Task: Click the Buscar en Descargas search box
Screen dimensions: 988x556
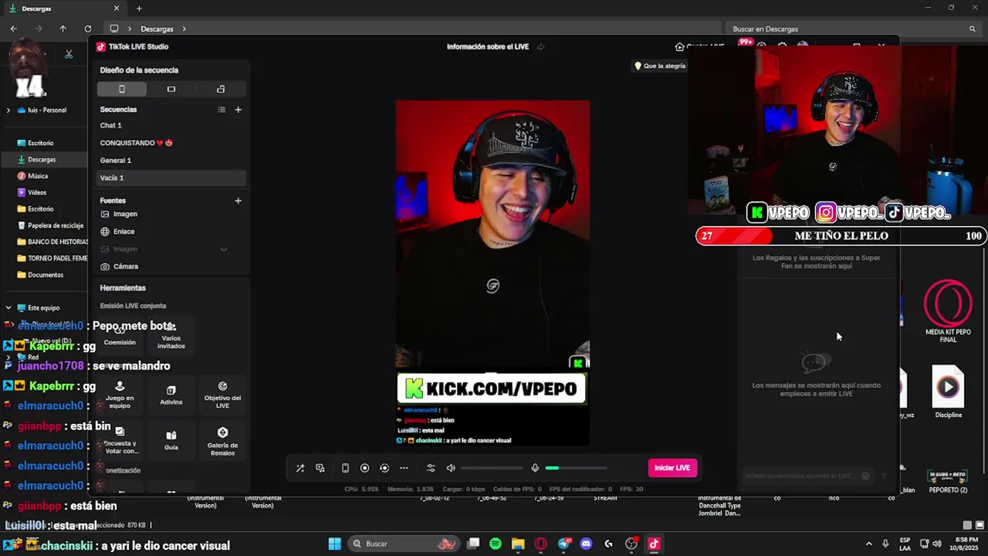Action: tap(853, 29)
